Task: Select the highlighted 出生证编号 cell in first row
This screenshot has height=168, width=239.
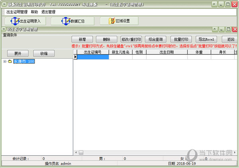Action: pyautogui.click(x=93, y=57)
